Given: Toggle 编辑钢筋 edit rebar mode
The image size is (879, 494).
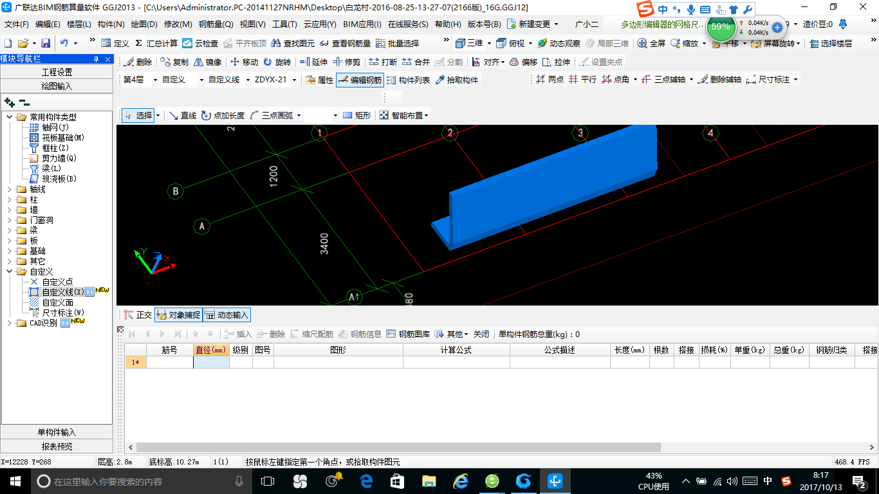Looking at the screenshot, I should 360,80.
